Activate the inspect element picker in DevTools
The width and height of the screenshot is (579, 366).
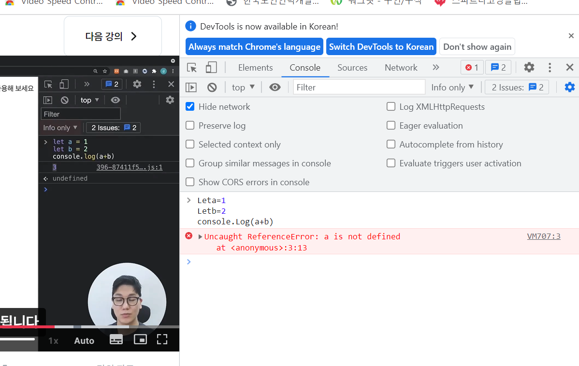pyautogui.click(x=192, y=68)
